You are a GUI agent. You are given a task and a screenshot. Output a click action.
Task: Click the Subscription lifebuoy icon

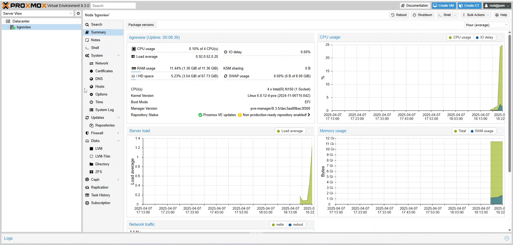pyautogui.click(x=87, y=203)
